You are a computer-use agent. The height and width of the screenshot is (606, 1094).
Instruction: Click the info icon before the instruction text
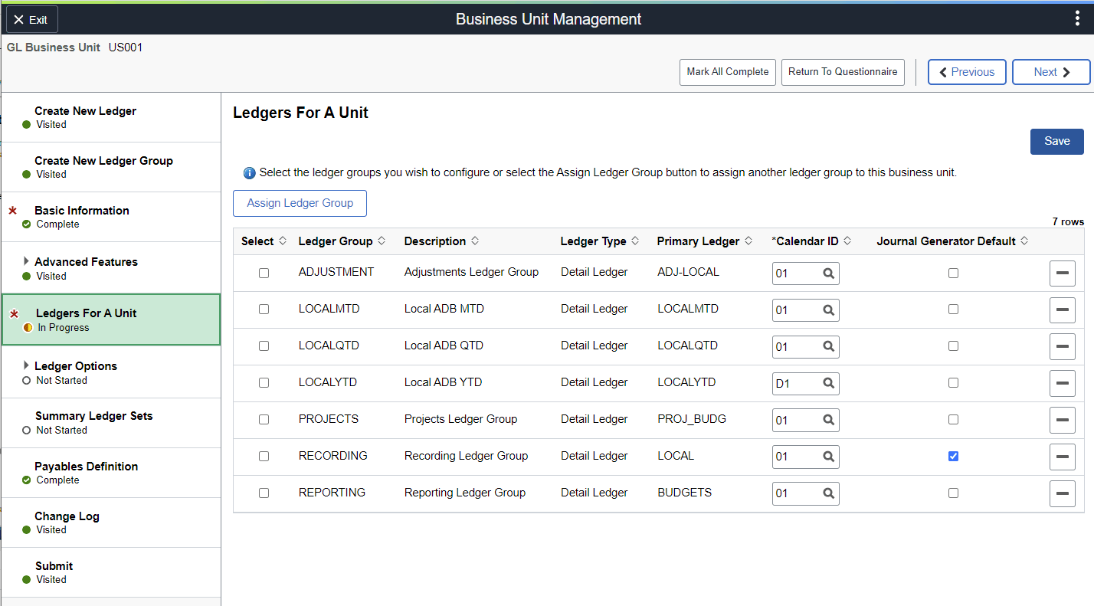(249, 172)
